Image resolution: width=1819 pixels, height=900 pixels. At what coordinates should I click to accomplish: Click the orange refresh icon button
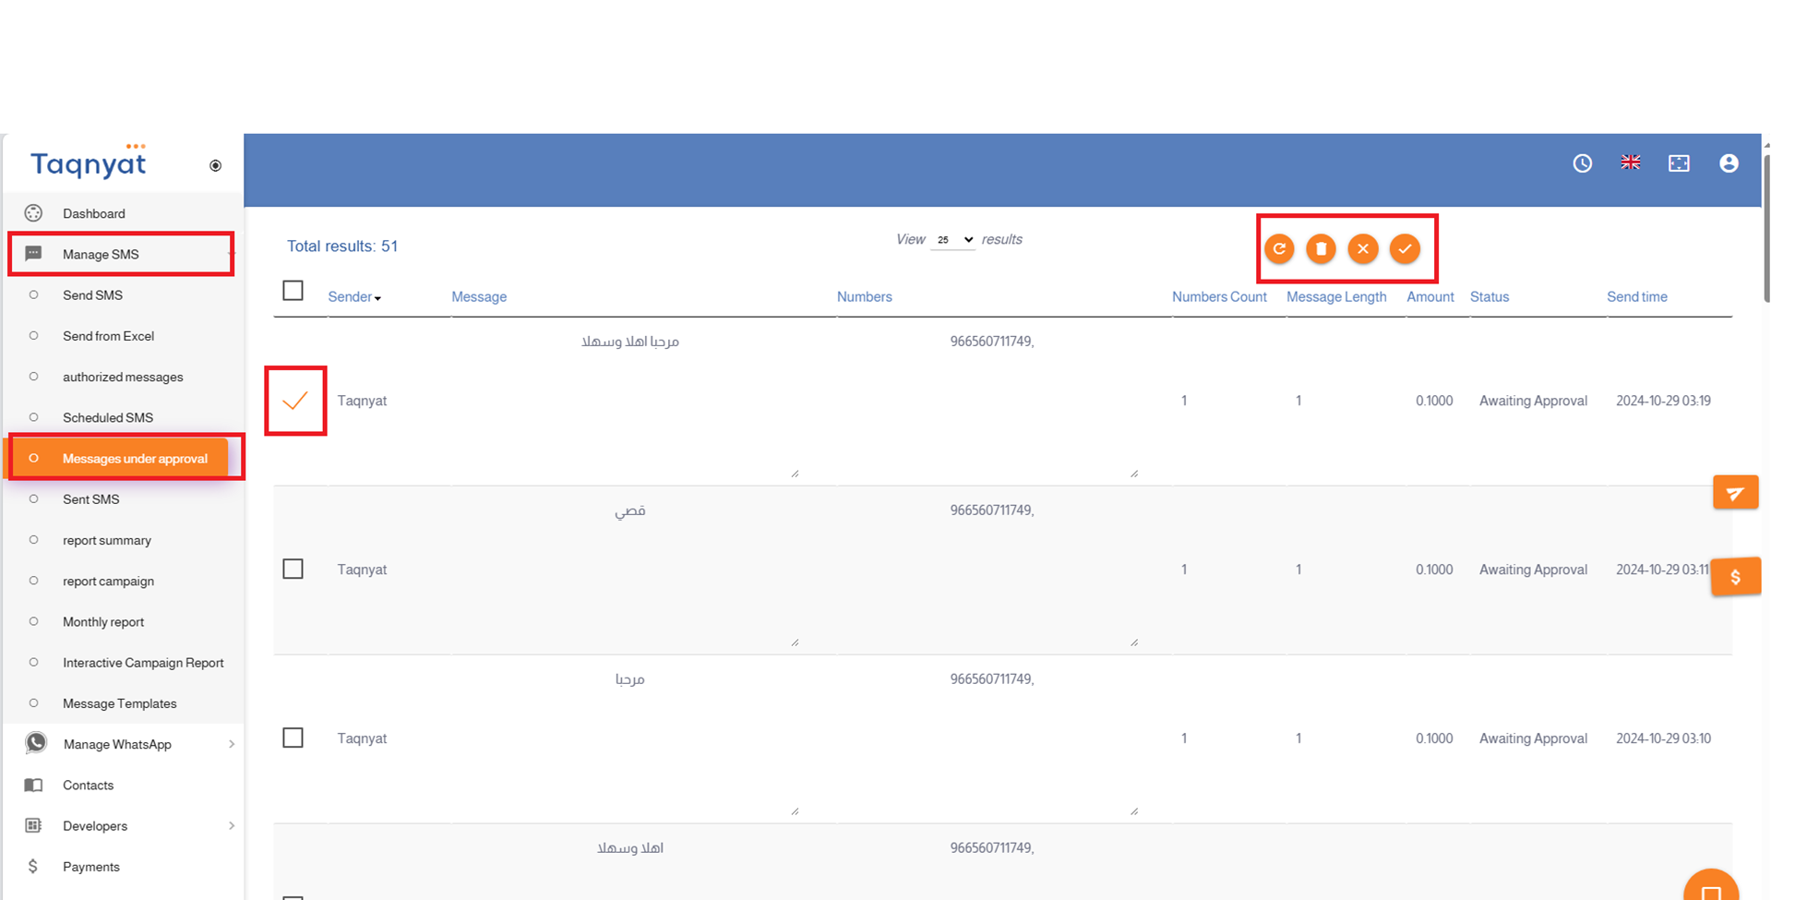point(1279,248)
